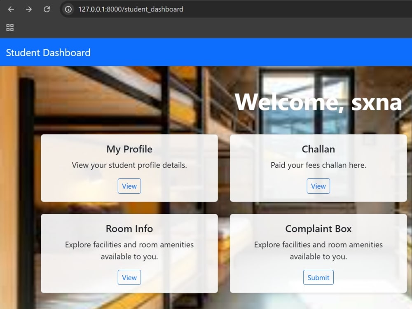The height and width of the screenshot is (309, 412).
Task: Click 'View your student profile details.' text
Action: (x=129, y=165)
